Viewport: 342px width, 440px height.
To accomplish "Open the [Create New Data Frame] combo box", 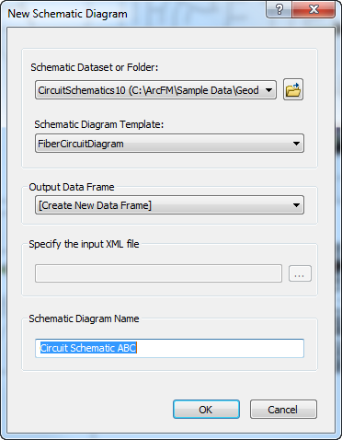I will click(x=169, y=205).
